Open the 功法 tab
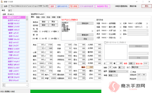Image resolution: width=152 pixels, height=93 pixels. click(48, 17)
